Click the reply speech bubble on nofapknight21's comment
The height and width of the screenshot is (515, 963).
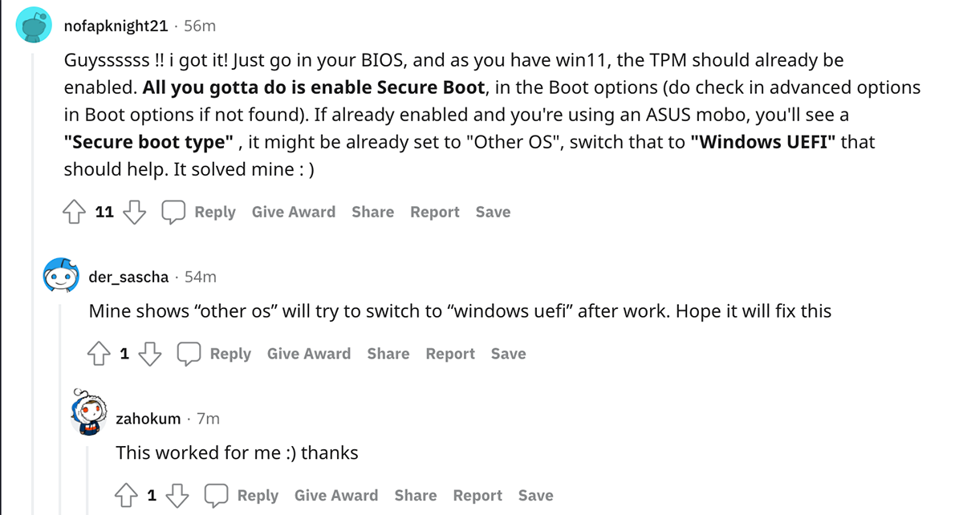point(173,213)
